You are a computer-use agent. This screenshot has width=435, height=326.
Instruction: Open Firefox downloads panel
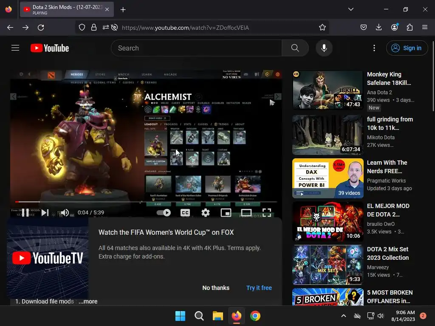pos(379,27)
